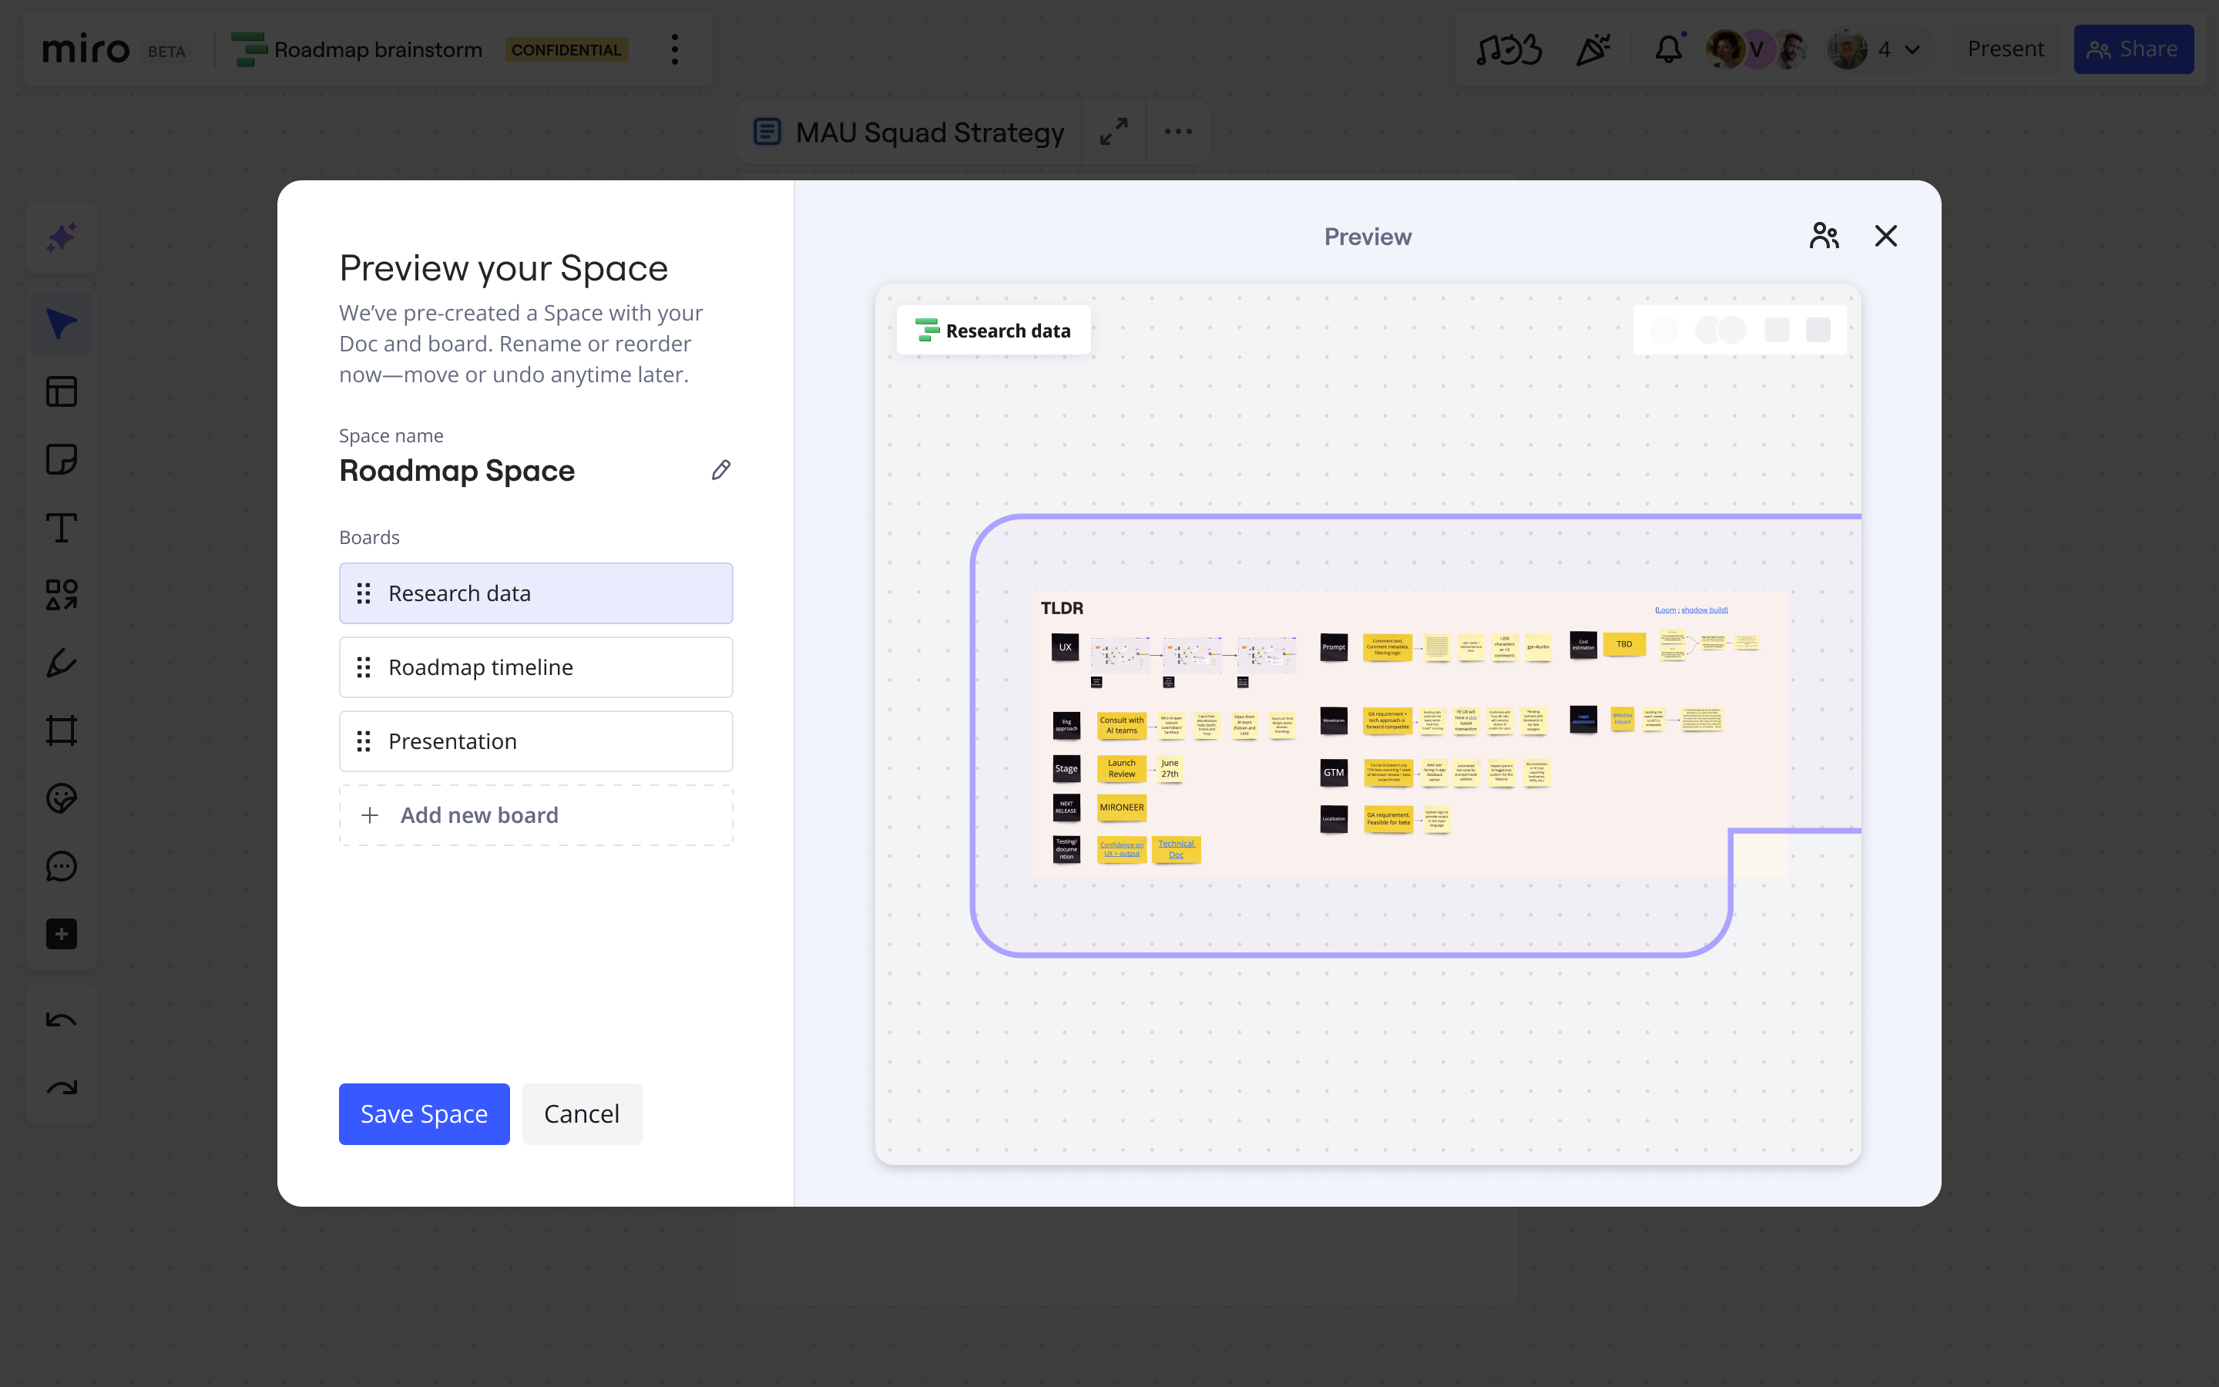Add a new board to the Space
This screenshot has height=1387, width=2219.
pos(535,814)
